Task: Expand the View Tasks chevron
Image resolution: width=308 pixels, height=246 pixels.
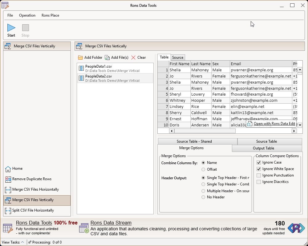Action: tap(22, 242)
